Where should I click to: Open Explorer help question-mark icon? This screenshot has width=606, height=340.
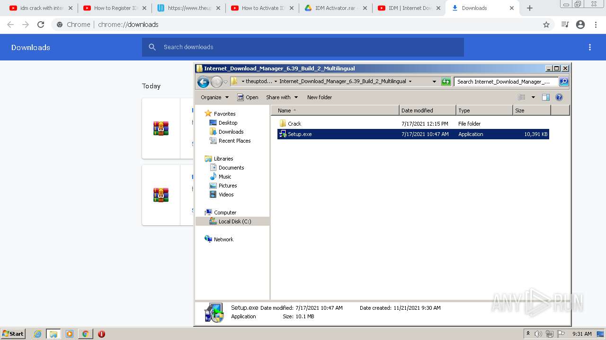[x=559, y=97]
